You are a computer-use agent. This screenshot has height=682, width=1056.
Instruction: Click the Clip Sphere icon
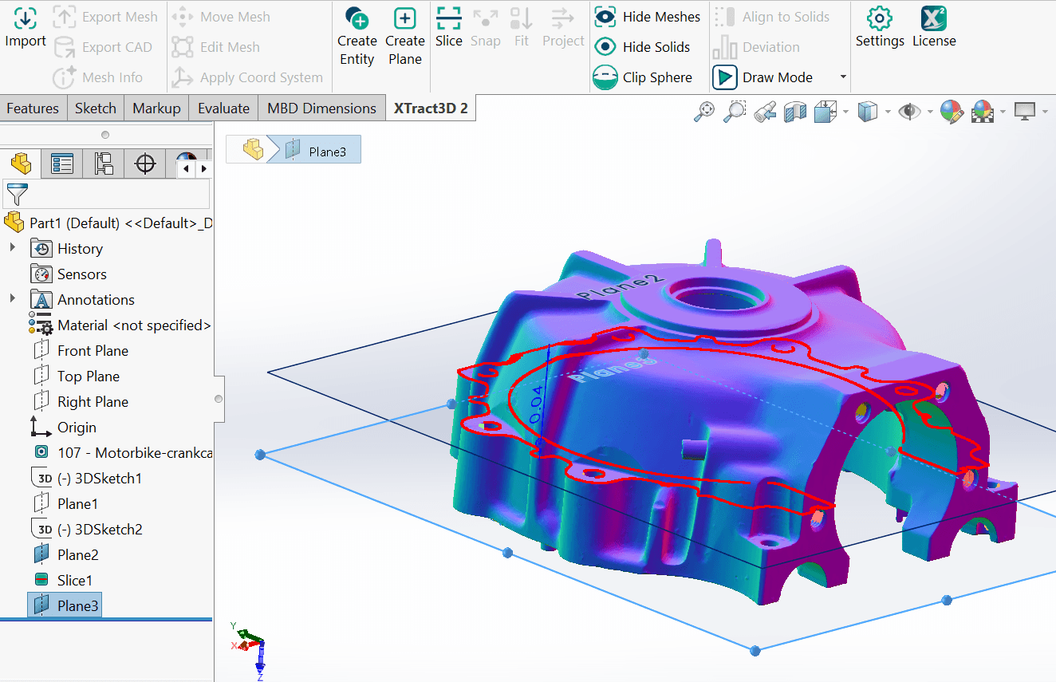pyautogui.click(x=605, y=77)
